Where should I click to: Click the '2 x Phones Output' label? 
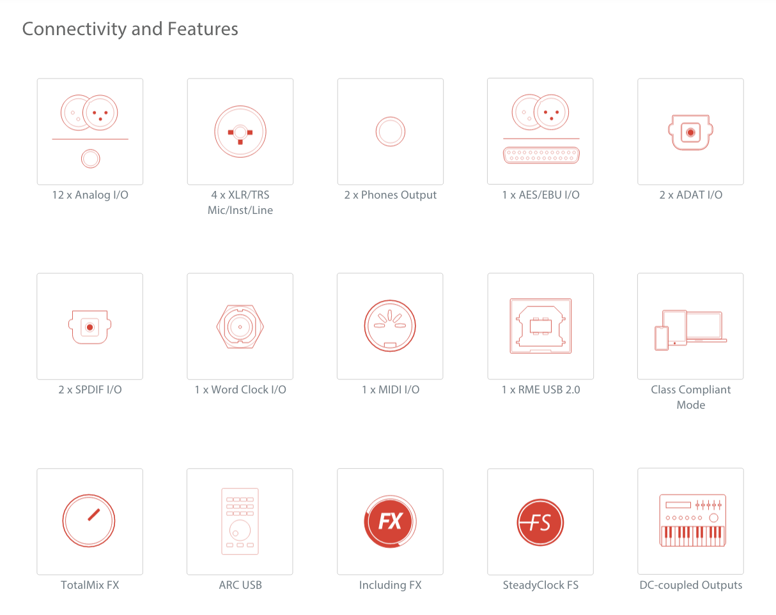[x=391, y=195]
